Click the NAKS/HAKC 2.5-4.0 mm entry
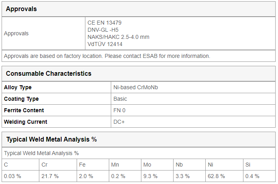Screen dimensions: 278x184 (x=118, y=37)
